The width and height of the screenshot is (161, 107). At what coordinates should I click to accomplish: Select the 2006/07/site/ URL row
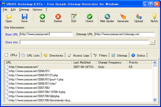pos(78,84)
